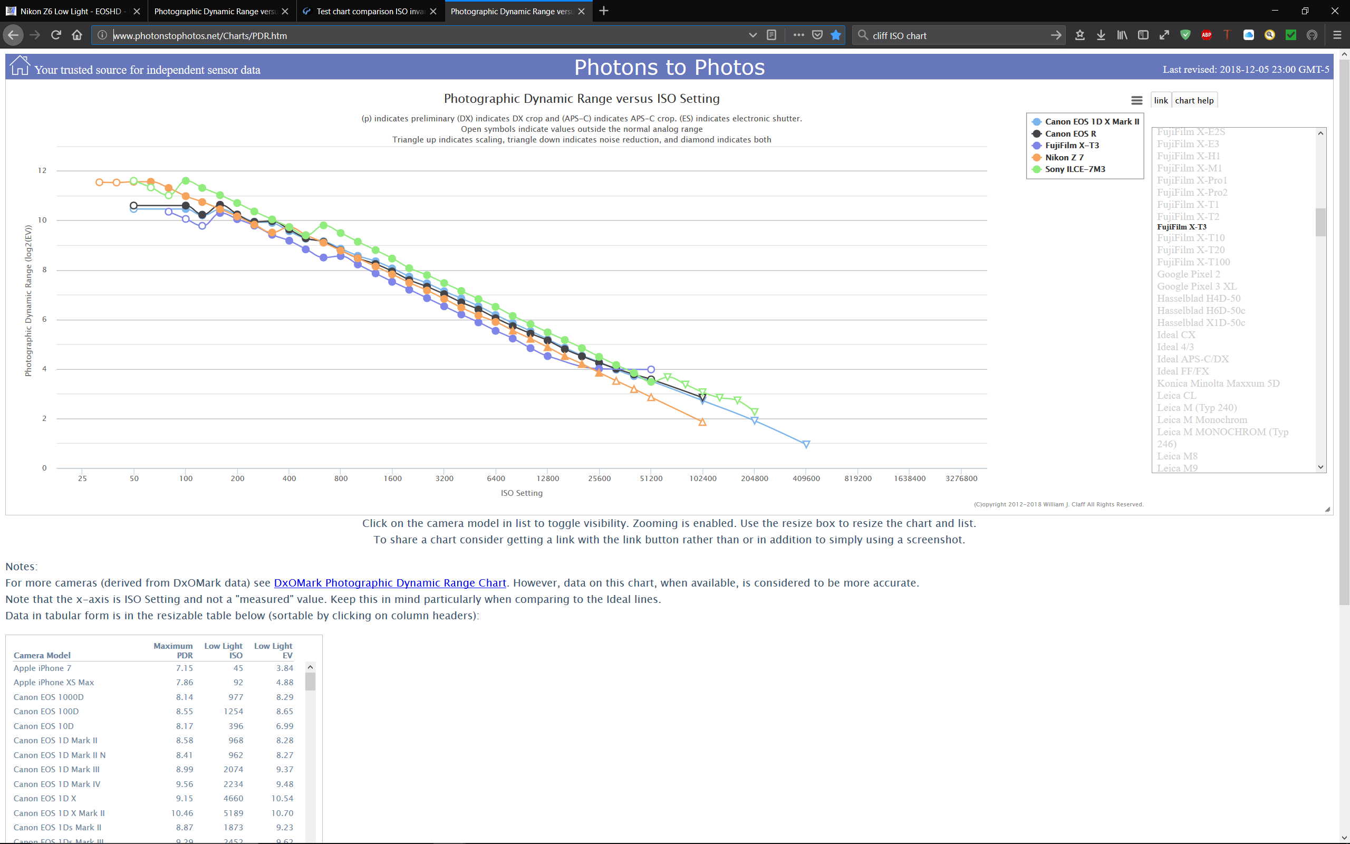
Task: Click the Photons to Photos home icon
Action: click(20, 65)
